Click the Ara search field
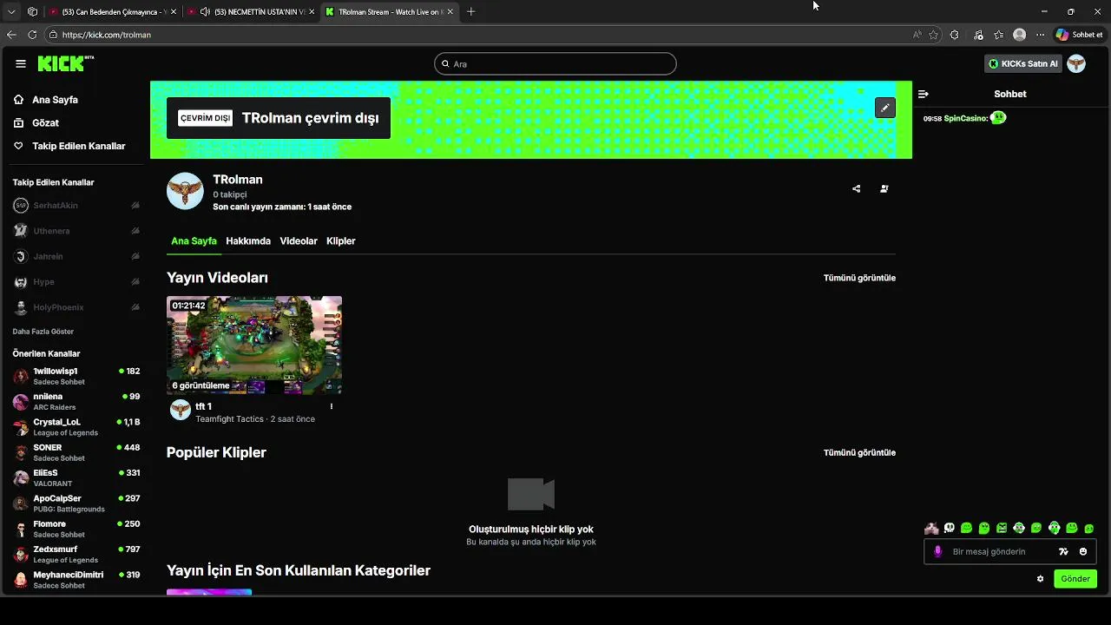1111x625 pixels. click(x=555, y=63)
